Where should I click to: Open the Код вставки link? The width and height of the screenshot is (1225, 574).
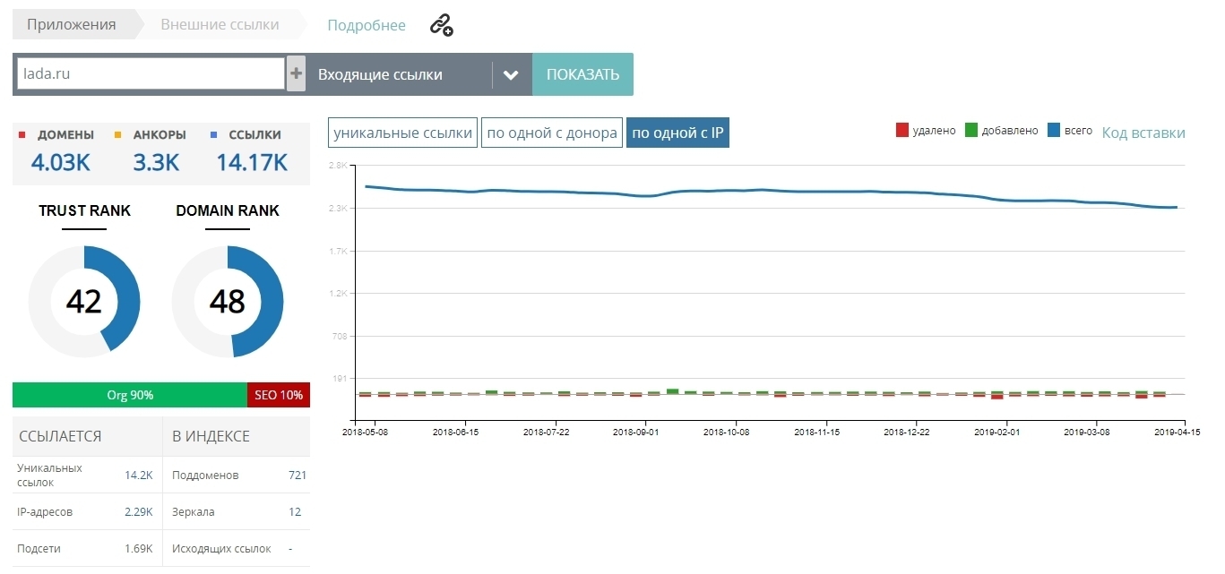pyautogui.click(x=1143, y=132)
